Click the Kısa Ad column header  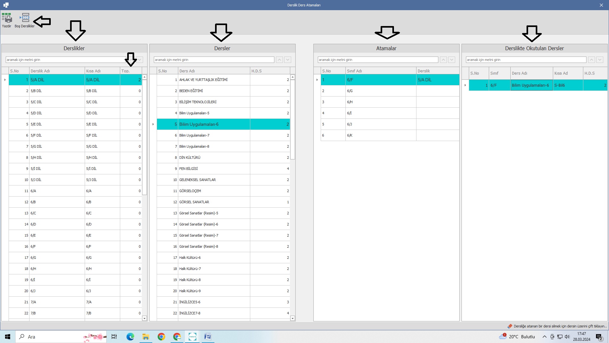[568, 73]
